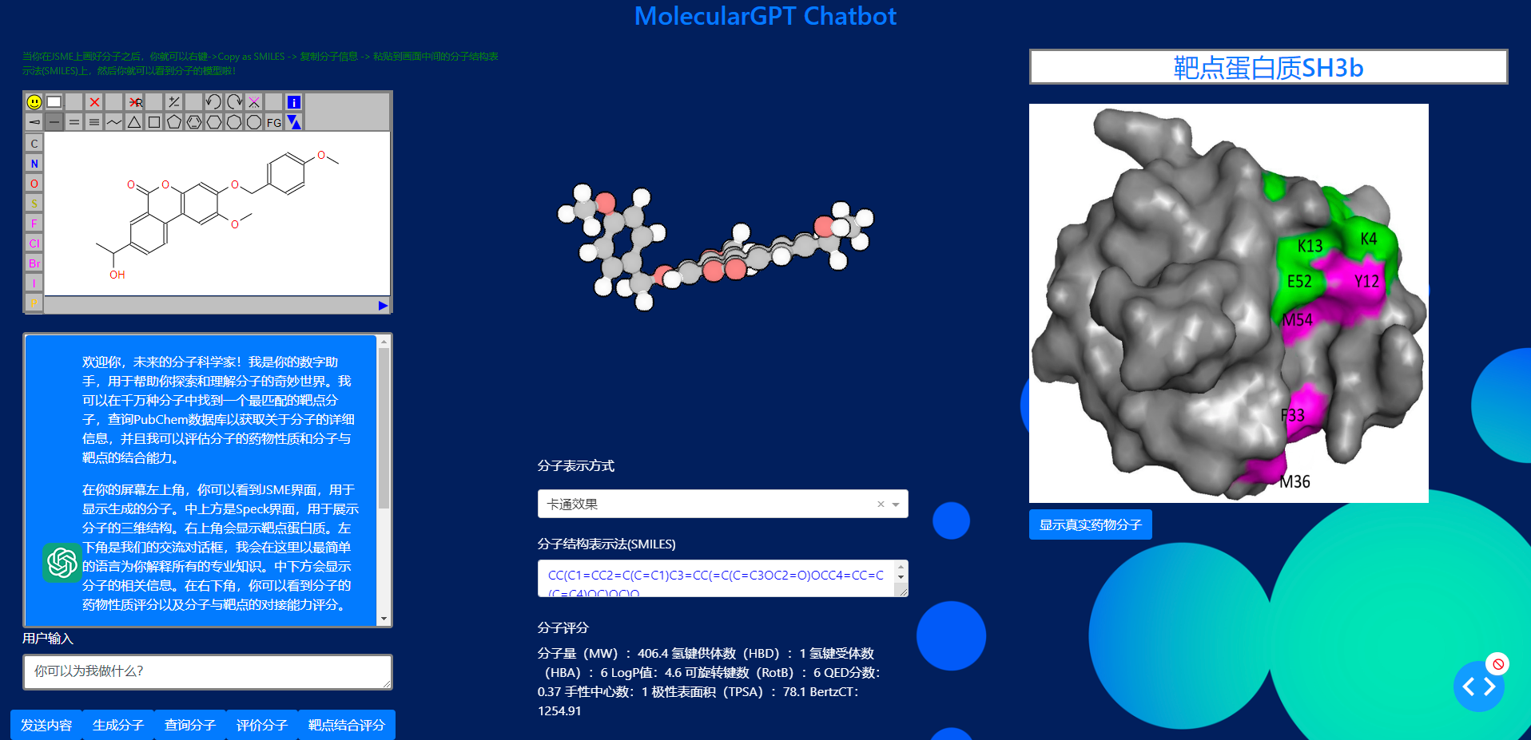Select the double bond tool
Screen dimensions: 1531x740
tap(74, 122)
